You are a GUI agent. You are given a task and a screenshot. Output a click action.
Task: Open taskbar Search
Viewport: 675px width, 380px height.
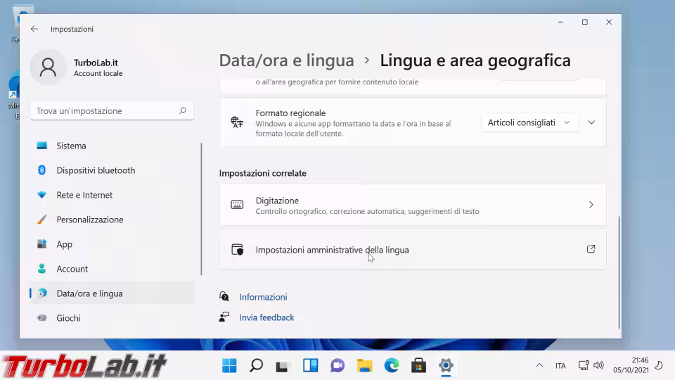coord(256,366)
